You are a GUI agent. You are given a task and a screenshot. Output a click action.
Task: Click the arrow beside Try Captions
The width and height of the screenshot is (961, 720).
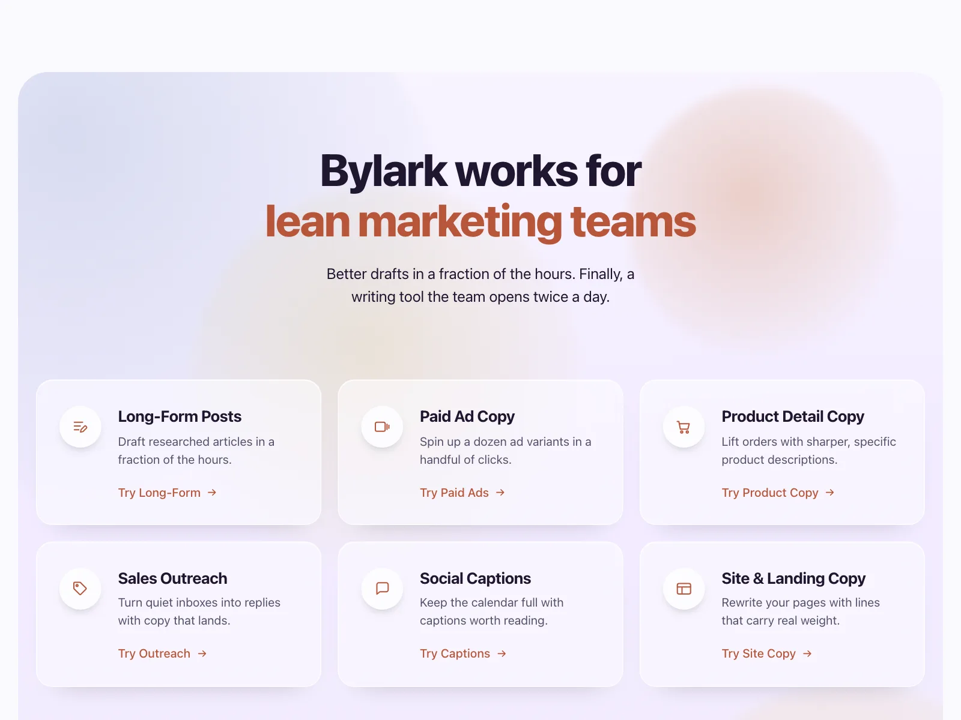point(502,653)
